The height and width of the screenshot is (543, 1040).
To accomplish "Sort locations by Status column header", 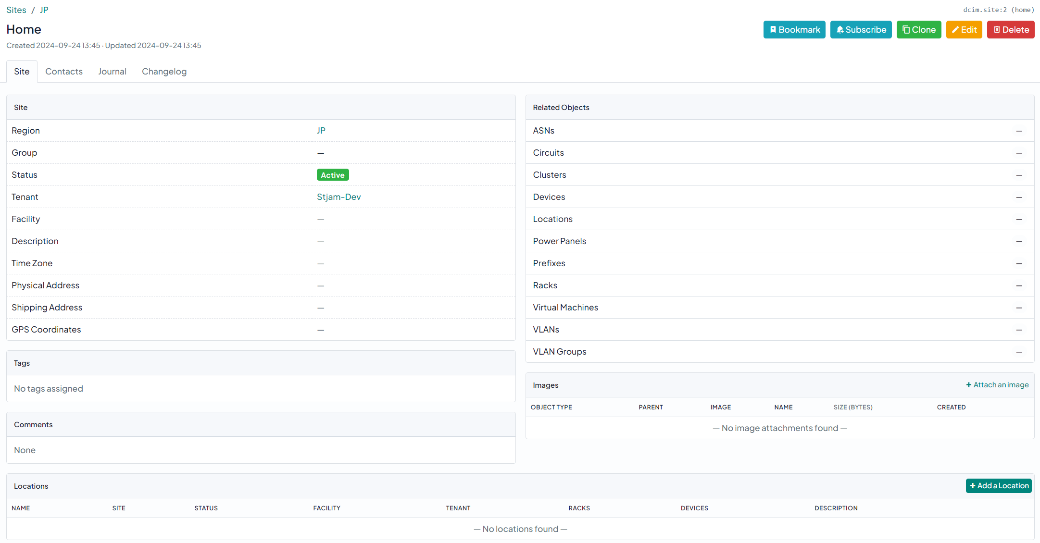I will point(206,508).
